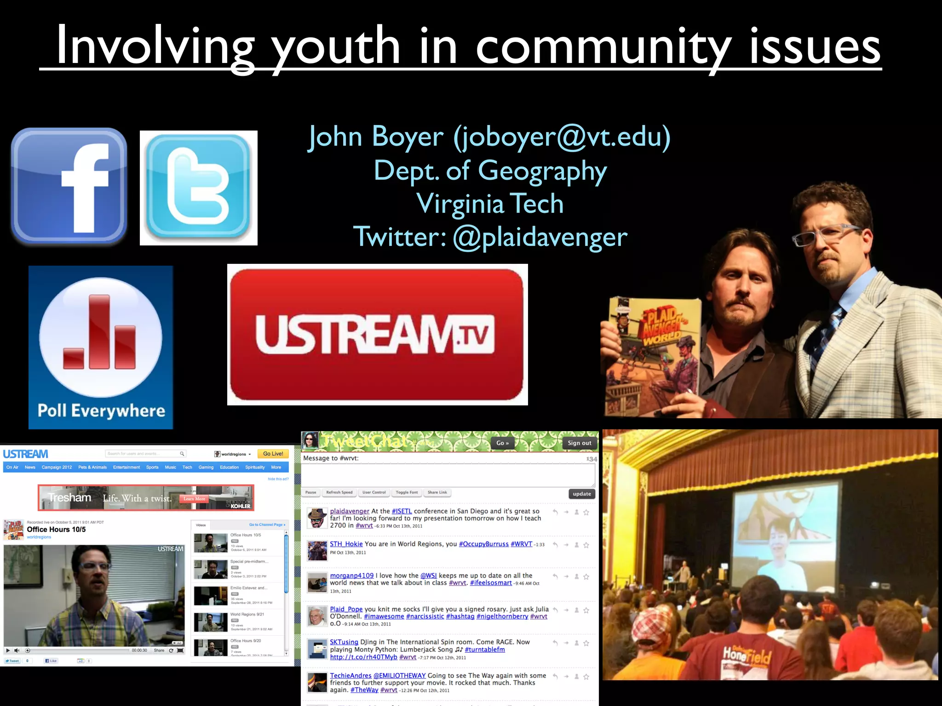
Task: Open the Videos tab in the sidebar
Action: click(201, 525)
